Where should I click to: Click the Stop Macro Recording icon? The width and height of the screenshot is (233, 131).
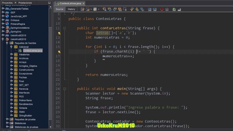point(167,9)
